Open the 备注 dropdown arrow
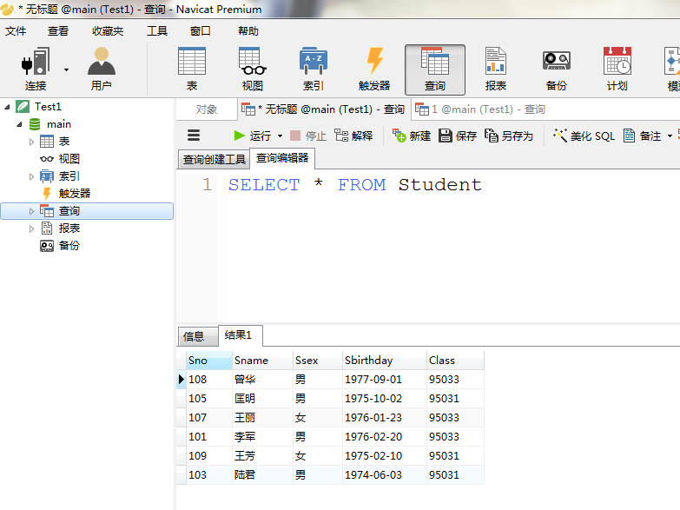Screen dimensions: 680x510 670,136
